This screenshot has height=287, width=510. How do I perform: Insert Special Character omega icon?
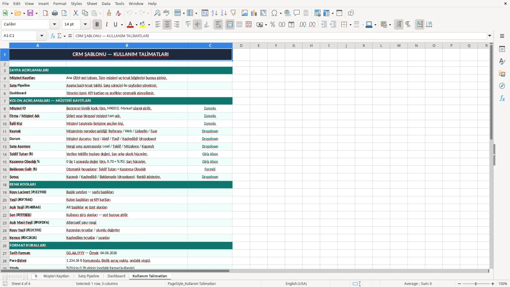click(274, 13)
